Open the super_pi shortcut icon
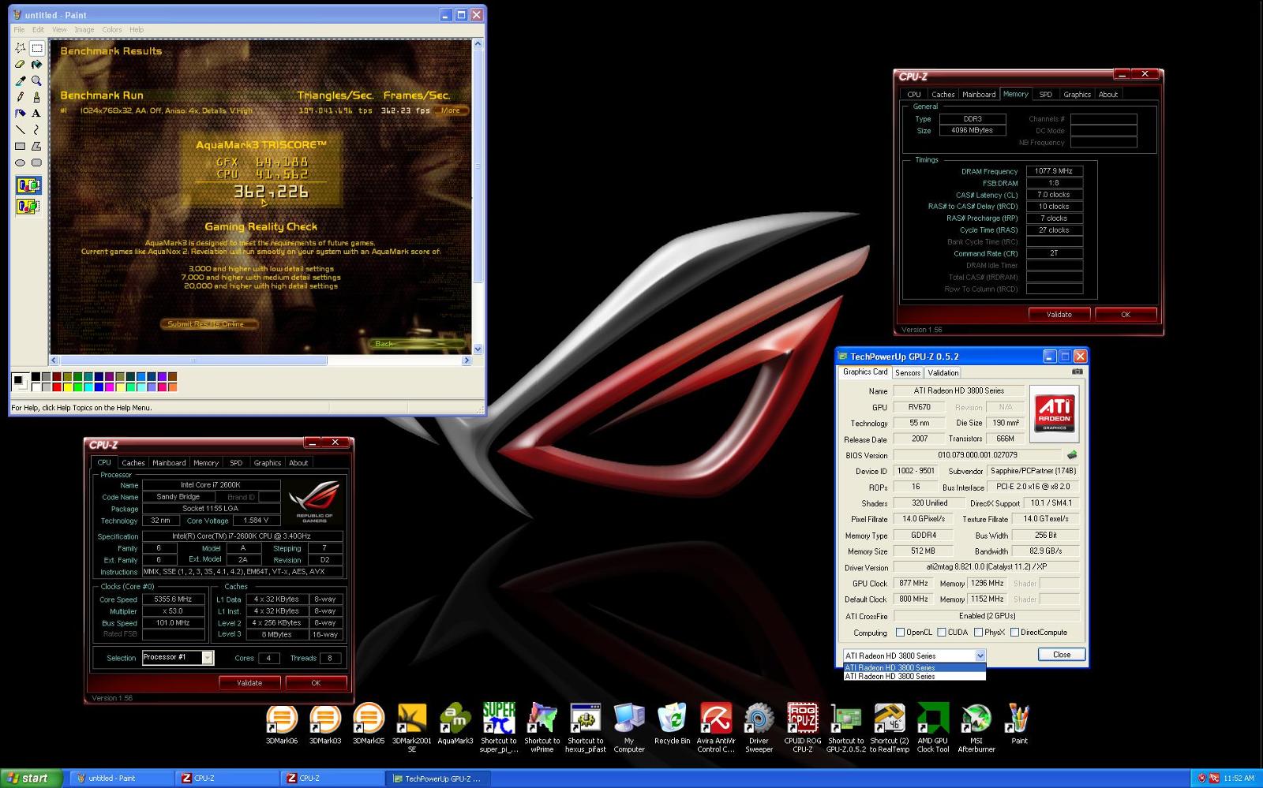1263x788 pixels. 499,727
